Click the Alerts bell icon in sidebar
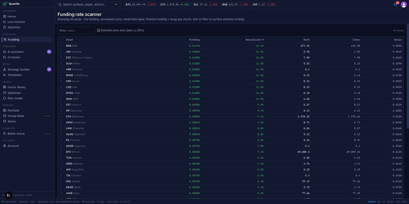Viewport: 409px width, 204px height. tap(4, 121)
